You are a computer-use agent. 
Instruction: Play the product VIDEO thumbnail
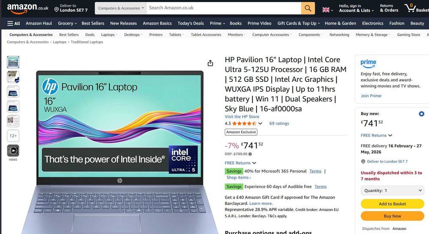pos(13,150)
